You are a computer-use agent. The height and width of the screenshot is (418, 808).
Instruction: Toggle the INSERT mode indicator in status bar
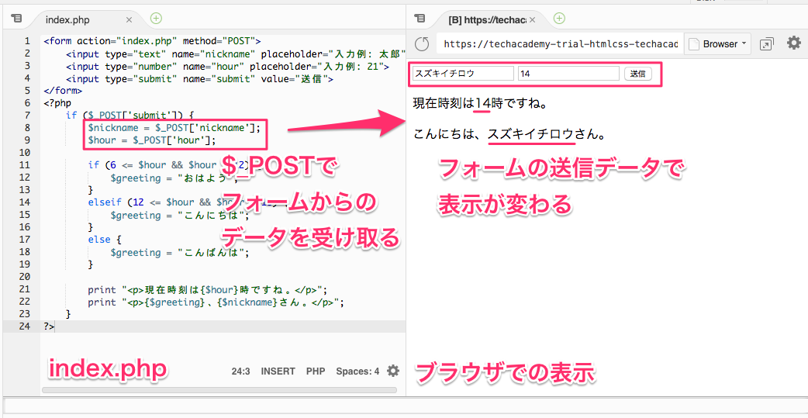coord(278,371)
